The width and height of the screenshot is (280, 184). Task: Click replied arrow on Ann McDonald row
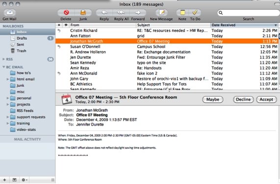point(59,74)
